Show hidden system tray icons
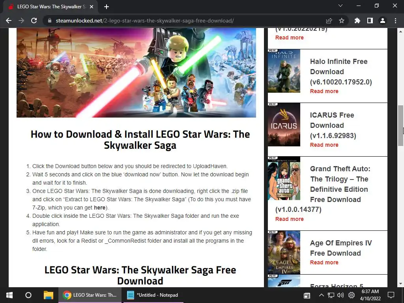 pos(321,295)
